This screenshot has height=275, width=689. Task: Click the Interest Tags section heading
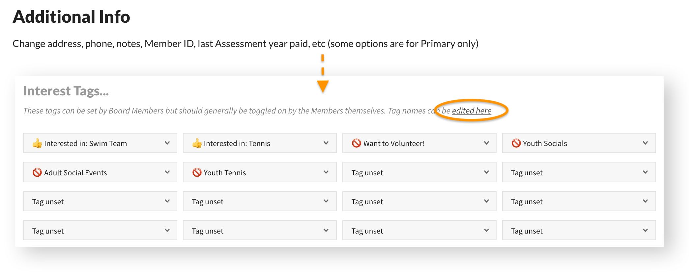[x=66, y=91]
